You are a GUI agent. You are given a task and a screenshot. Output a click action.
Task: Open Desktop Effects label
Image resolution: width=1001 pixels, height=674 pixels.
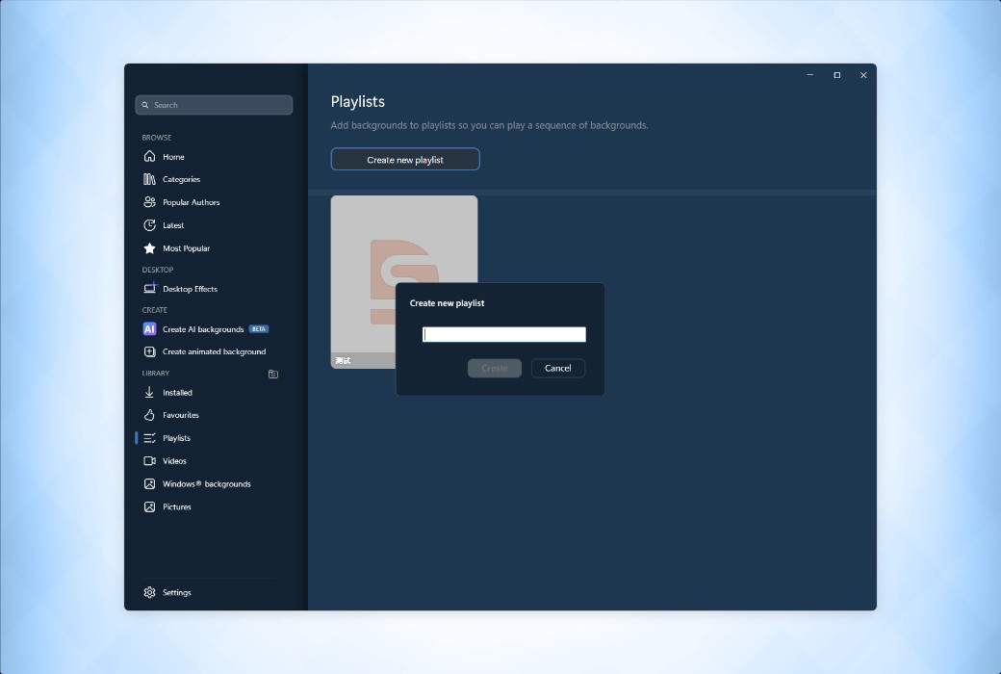191,289
